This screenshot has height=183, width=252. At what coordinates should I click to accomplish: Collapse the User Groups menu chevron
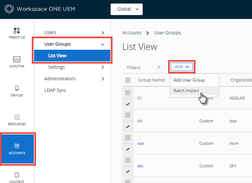point(103,44)
